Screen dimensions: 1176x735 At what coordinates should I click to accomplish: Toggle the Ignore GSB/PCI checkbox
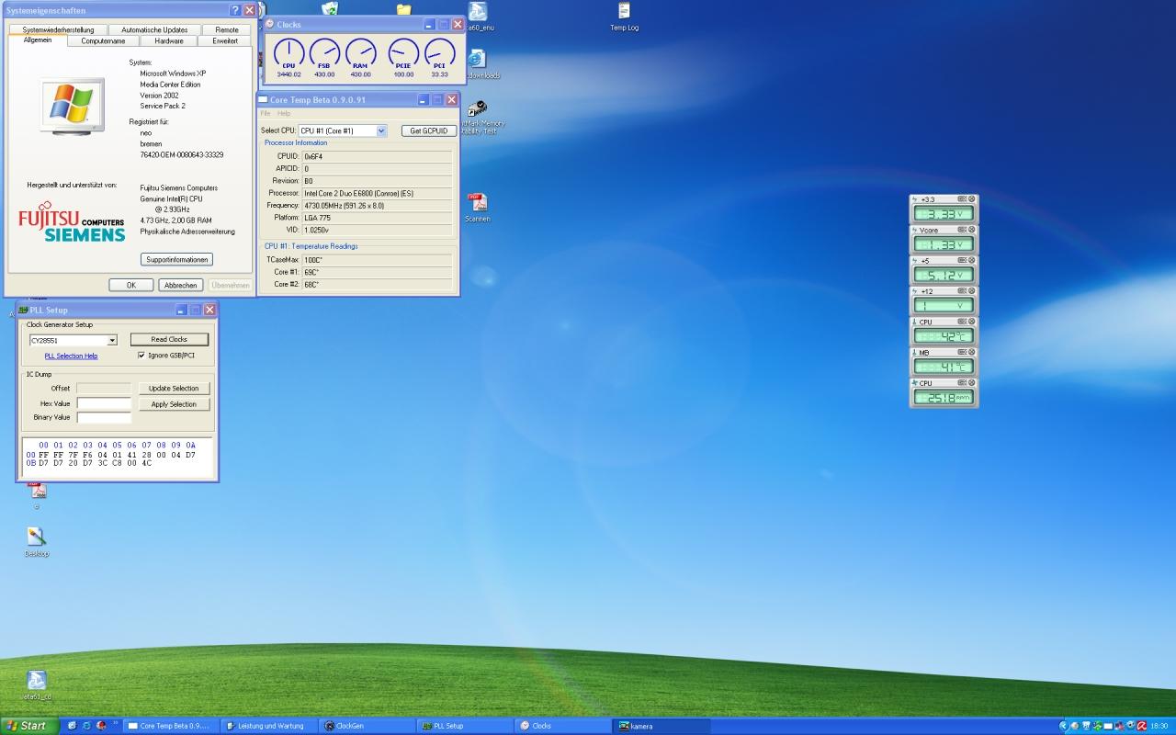tap(141, 356)
